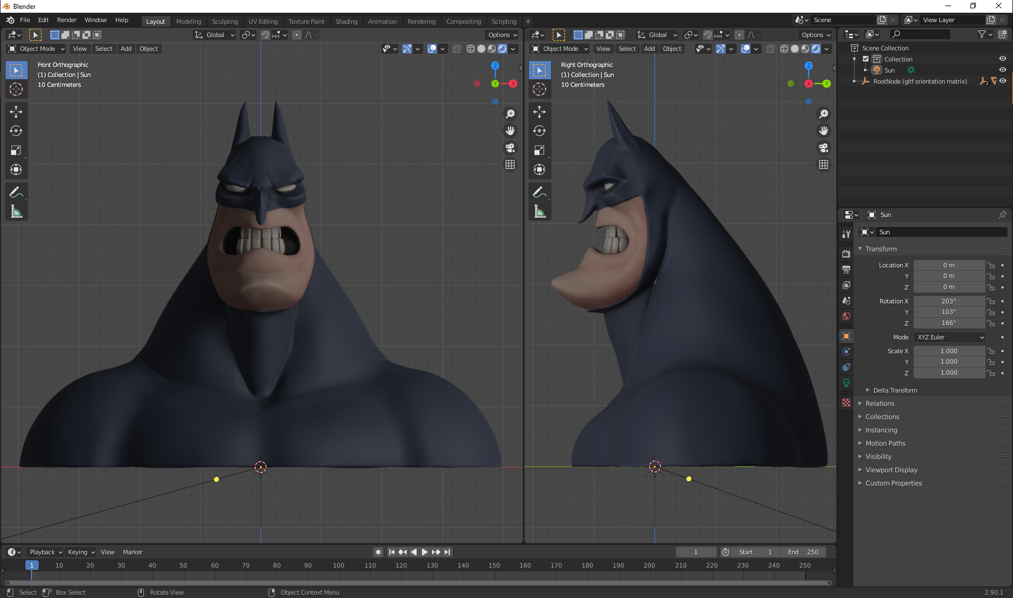Open the Object Mode dropdown
Screen dimensions: 1013x598
(x=36, y=49)
